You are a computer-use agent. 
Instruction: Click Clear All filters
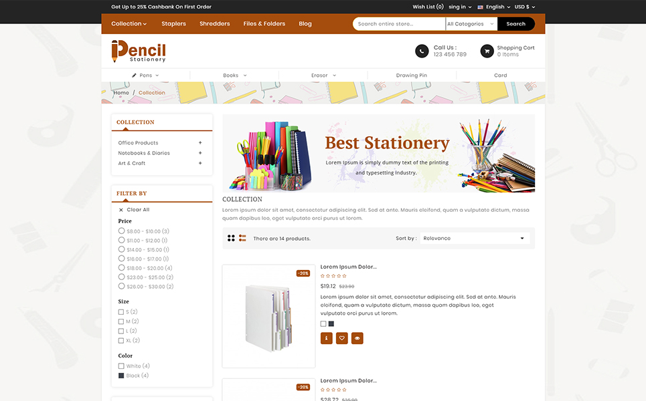click(x=138, y=210)
